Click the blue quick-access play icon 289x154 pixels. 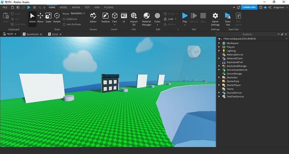coord(29,7)
